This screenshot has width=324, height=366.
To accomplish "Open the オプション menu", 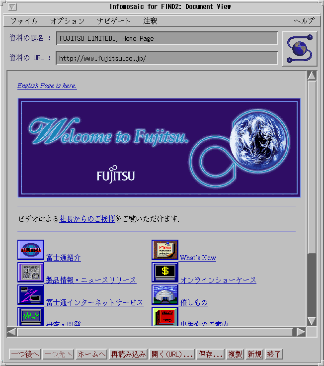I will coord(67,21).
